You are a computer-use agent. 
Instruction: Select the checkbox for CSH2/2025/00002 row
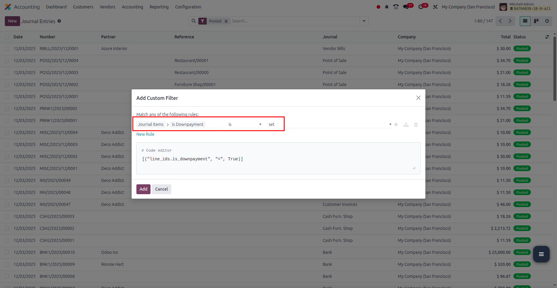[7, 228]
